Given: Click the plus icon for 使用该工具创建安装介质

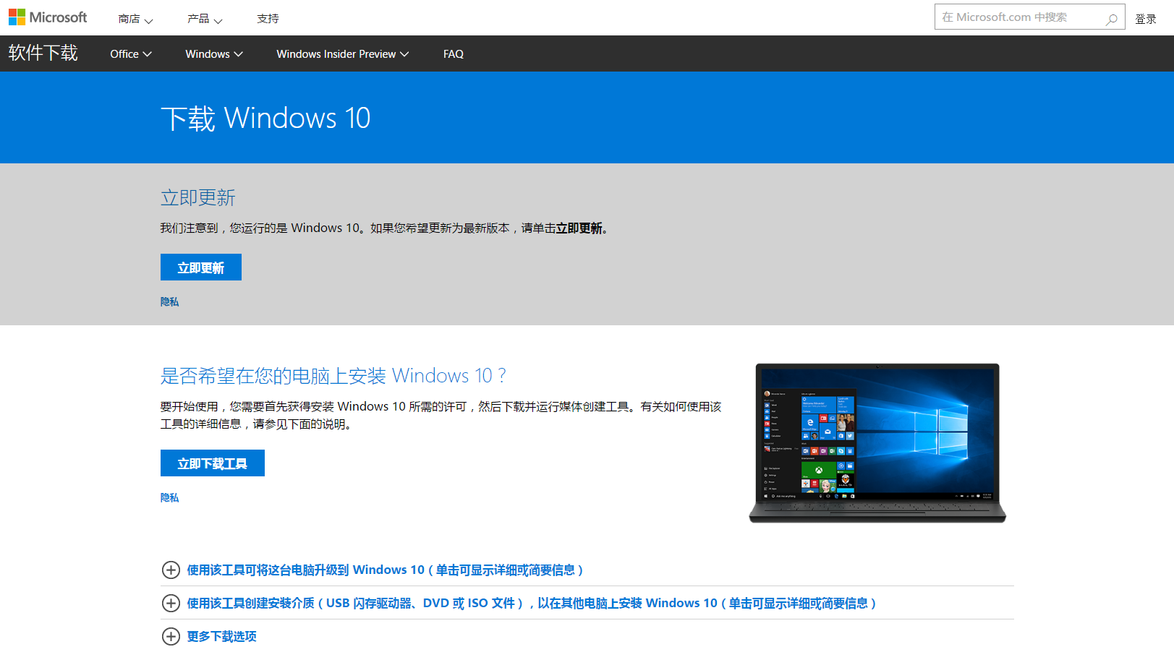Looking at the screenshot, I should point(171,603).
